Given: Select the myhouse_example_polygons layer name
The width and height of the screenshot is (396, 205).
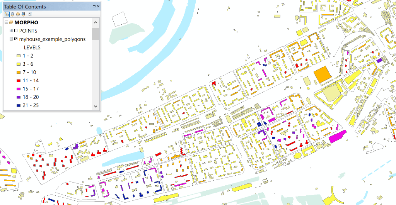Looking at the screenshot, I should (x=52, y=39).
